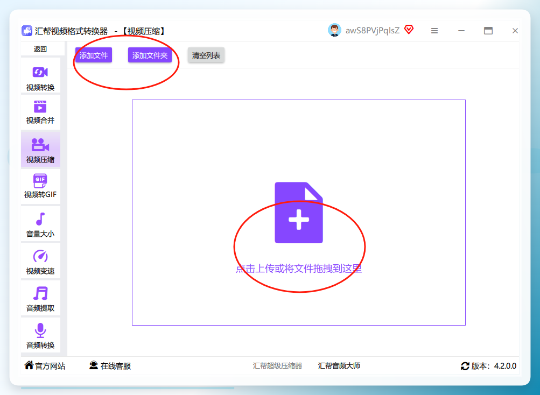Open the 音频转换 audio convert tool
This screenshot has width=540, height=395.
[x=40, y=335]
